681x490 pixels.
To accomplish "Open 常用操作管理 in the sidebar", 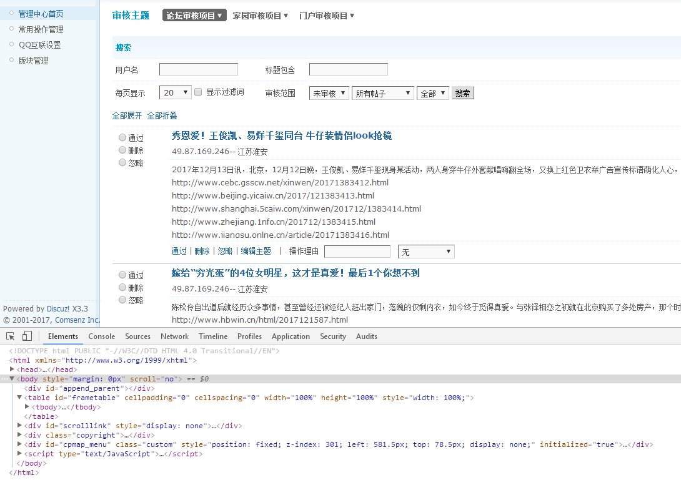I will tap(41, 29).
